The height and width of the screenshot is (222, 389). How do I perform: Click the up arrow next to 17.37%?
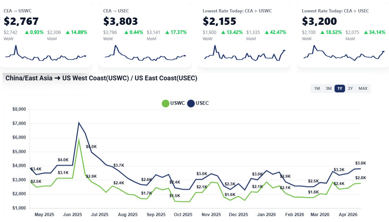[x=167, y=32]
